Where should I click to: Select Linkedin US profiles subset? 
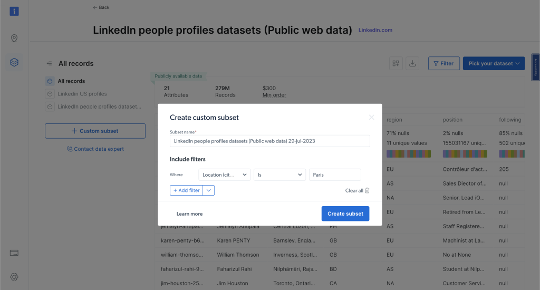coord(82,94)
